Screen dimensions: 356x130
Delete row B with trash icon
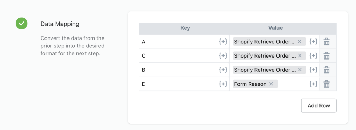(326, 70)
